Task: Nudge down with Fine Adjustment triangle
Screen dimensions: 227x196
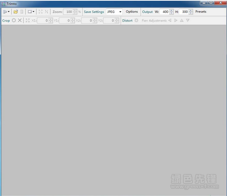Action: pyautogui.click(x=188, y=20)
